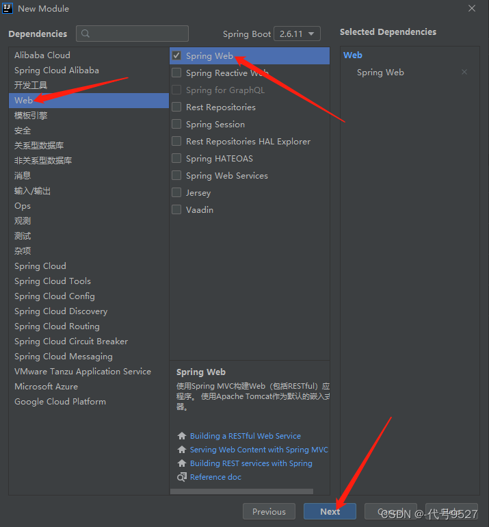Viewport: 489px width, 527px height.
Task: Select the Ops category
Action: coord(89,206)
